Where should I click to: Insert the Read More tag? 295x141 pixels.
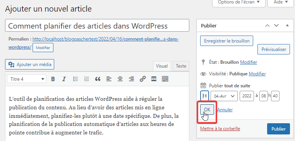click(x=154, y=79)
